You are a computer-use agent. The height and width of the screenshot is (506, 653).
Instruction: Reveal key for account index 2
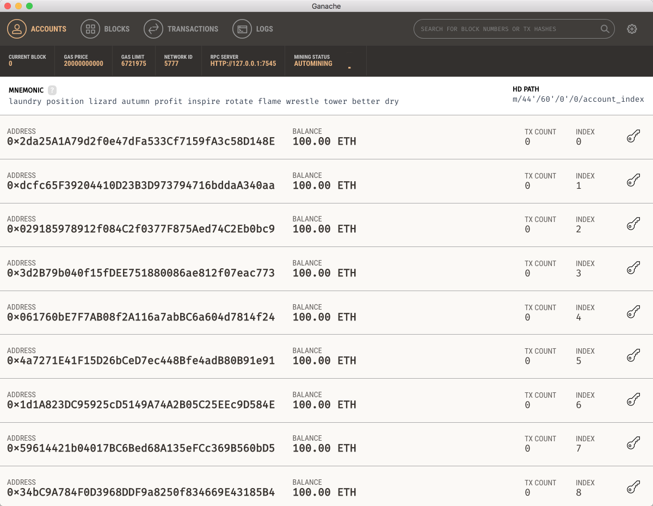(633, 224)
